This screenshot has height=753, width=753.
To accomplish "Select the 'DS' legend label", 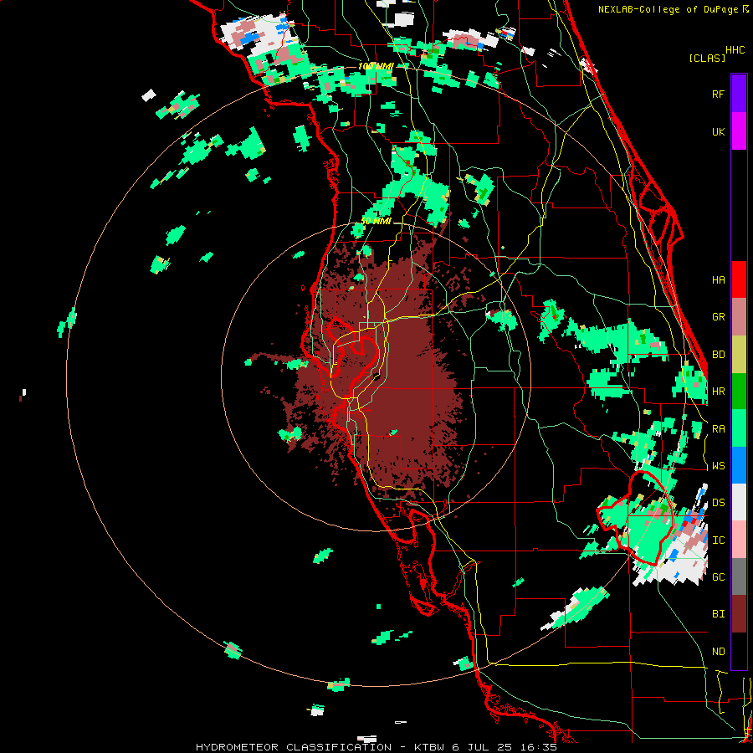I will [x=718, y=503].
